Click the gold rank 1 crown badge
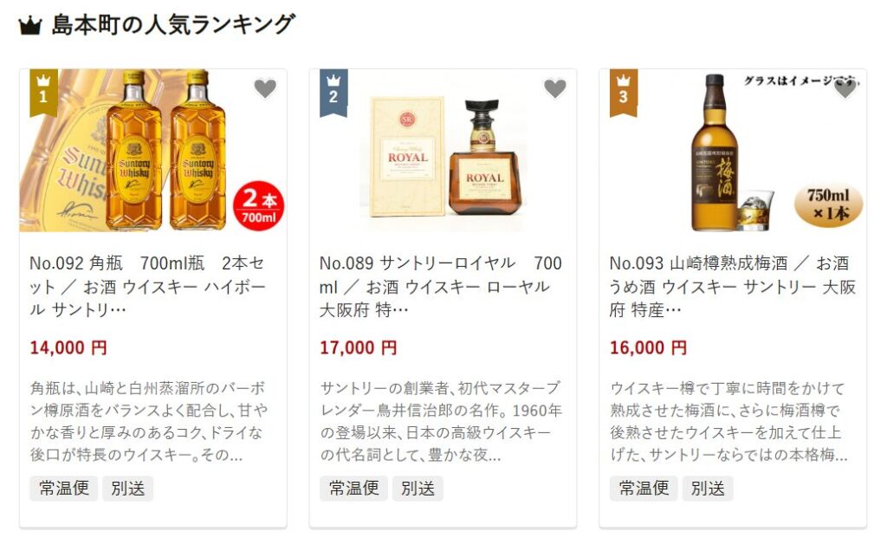 coord(43,93)
